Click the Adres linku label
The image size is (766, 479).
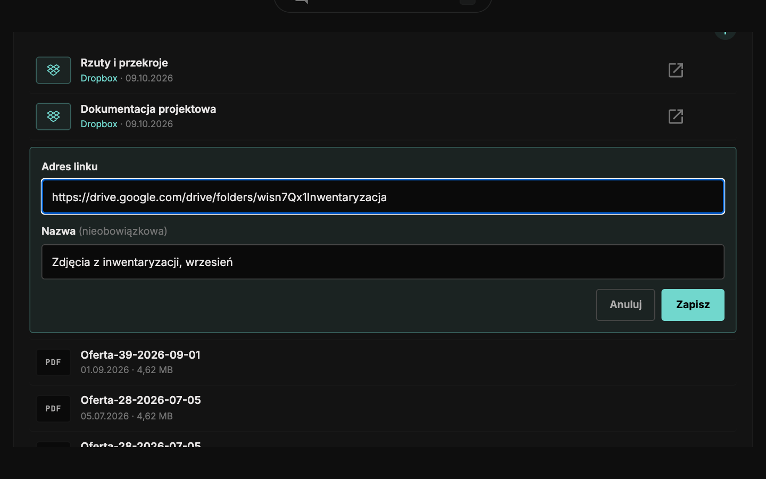70,167
